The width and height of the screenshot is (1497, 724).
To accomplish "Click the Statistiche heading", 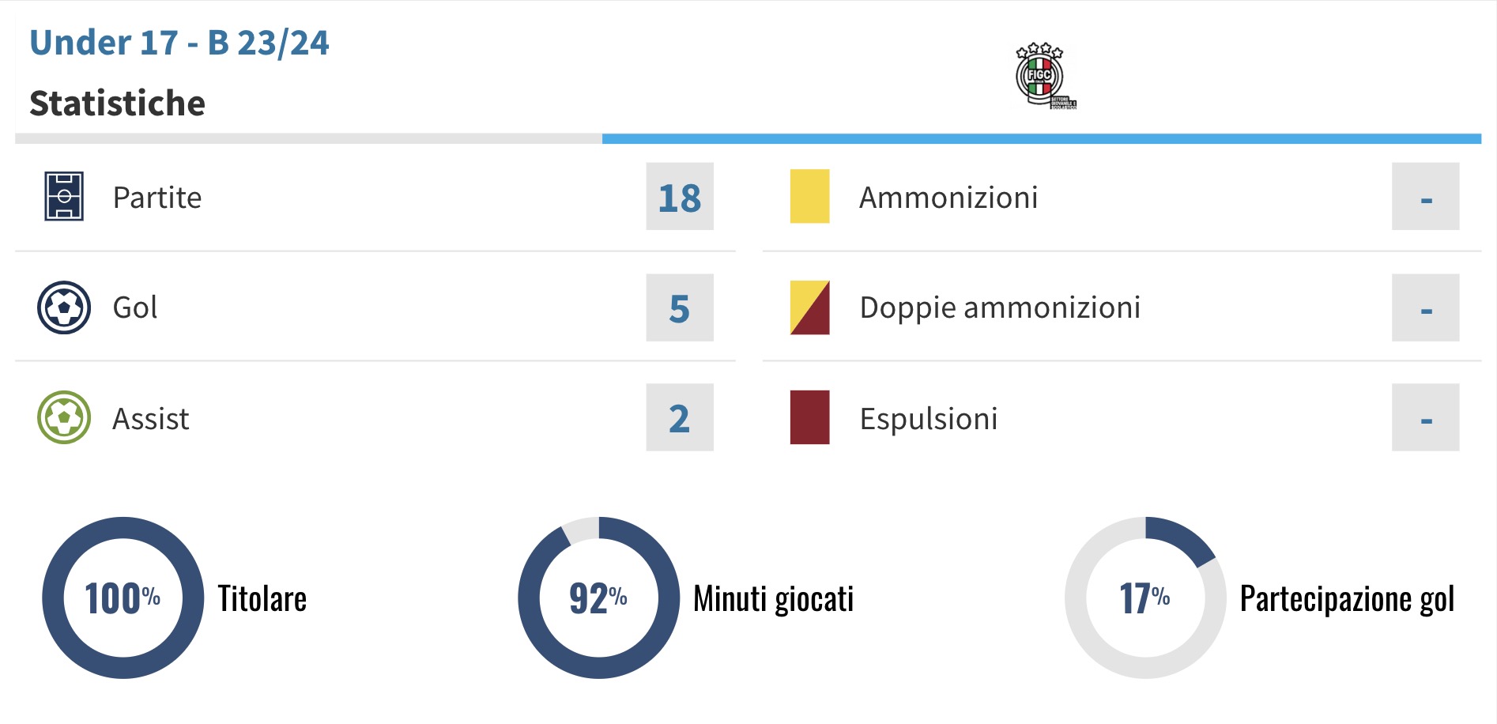I will (x=118, y=104).
